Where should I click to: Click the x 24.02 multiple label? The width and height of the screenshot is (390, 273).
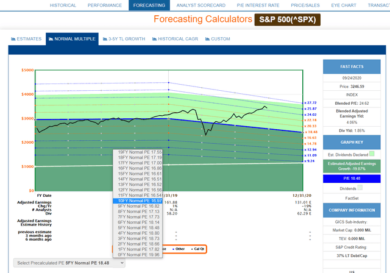[310, 115]
